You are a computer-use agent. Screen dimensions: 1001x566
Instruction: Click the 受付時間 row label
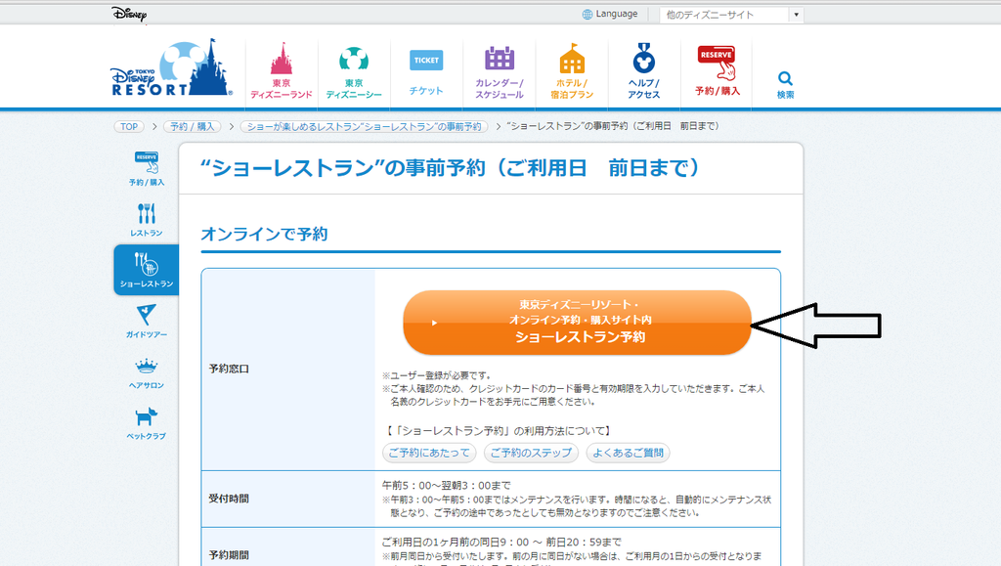click(x=229, y=499)
